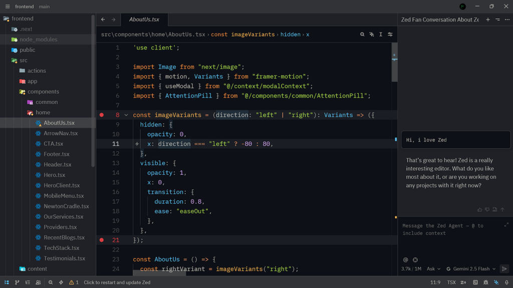Screen dimensions: 513x288
Task: Fold the code block at line 8
Action: click(126, 115)
